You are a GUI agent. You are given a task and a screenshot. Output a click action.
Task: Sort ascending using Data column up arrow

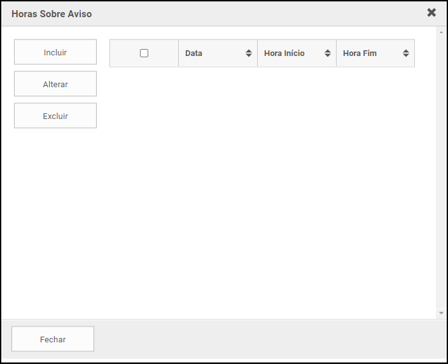tap(249, 51)
